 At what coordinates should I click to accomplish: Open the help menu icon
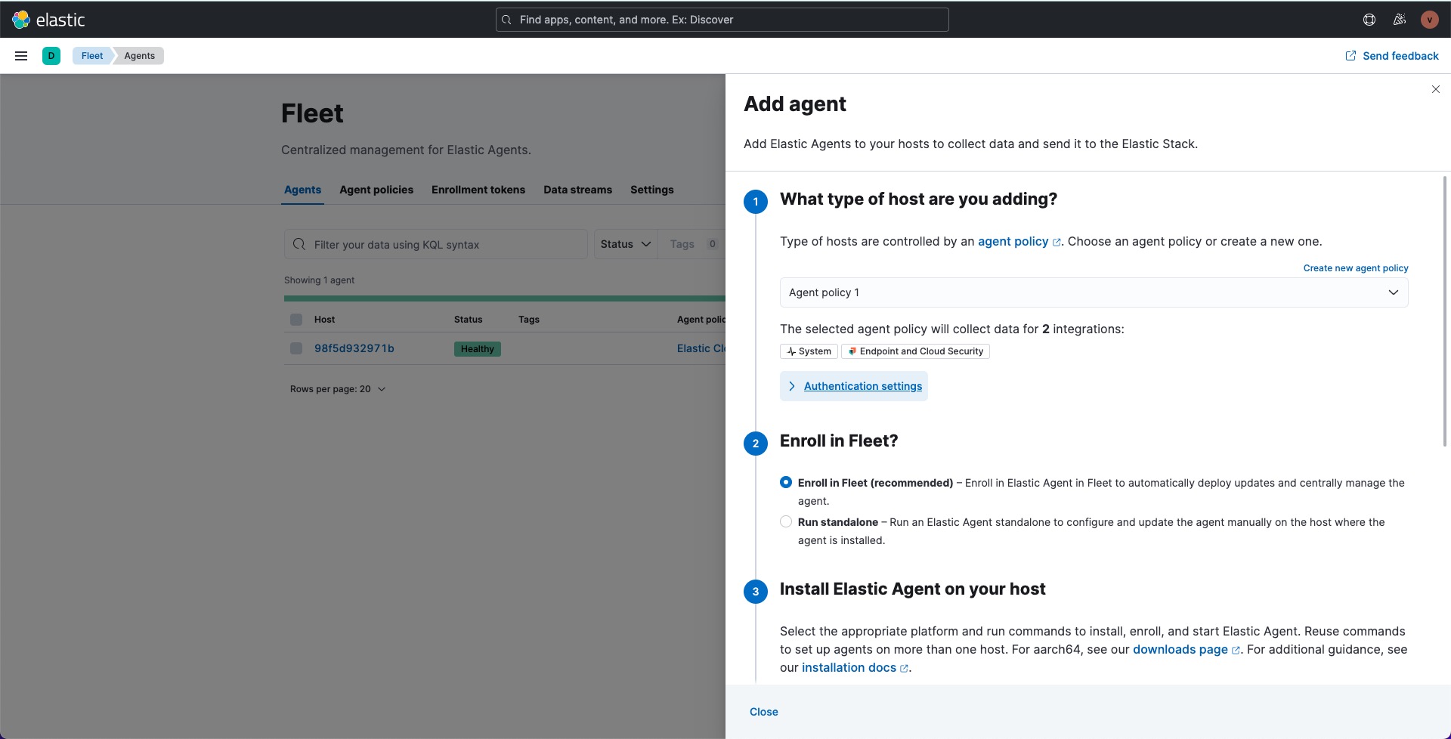coord(1369,20)
